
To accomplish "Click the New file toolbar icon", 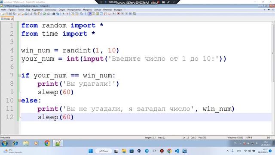I will [x=3, y=14].
